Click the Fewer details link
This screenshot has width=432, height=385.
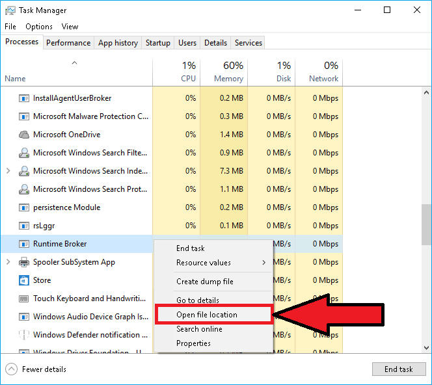coord(44,369)
